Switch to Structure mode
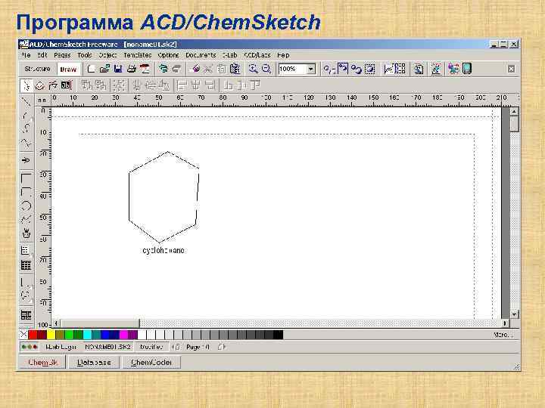The height and width of the screenshot is (408, 545). (38, 69)
